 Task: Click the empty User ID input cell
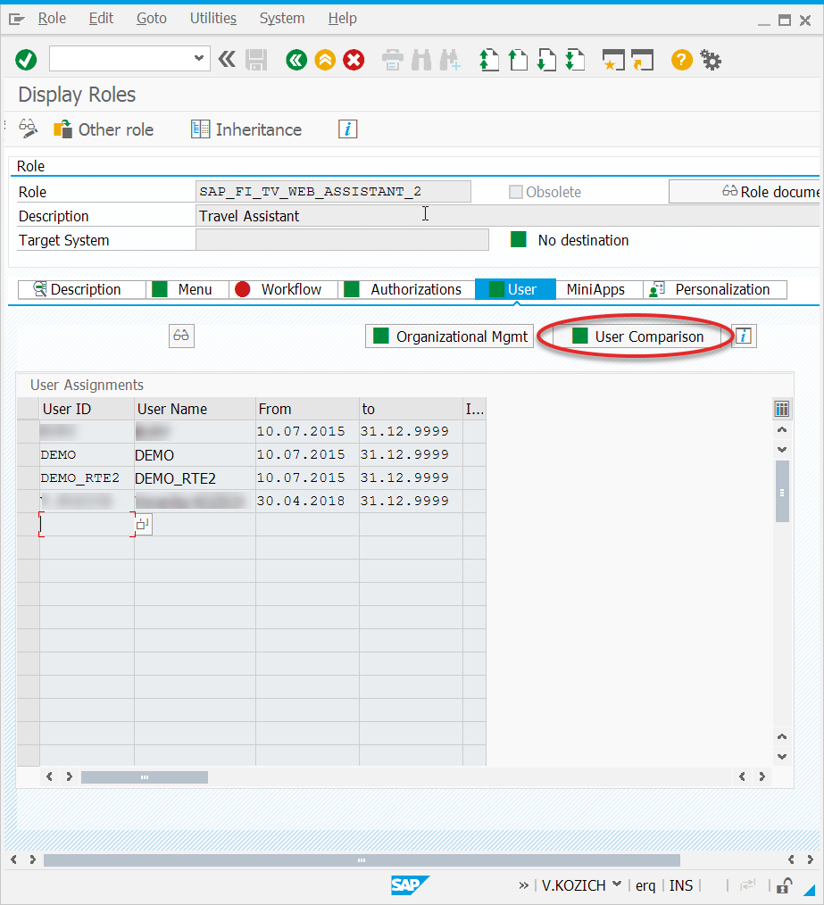(x=87, y=524)
